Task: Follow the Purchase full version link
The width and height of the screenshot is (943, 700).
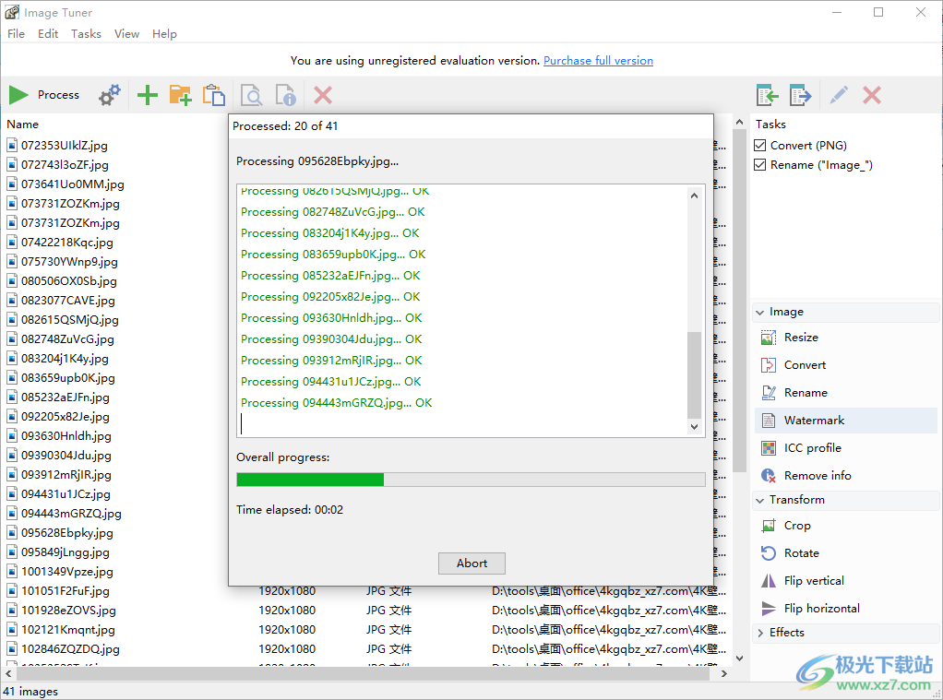Action: click(x=599, y=61)
